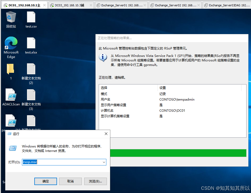The width and height of the screenshot is (251, 193).
Task: Click the 记录 mode value
Action: click(x=163, y=94)
